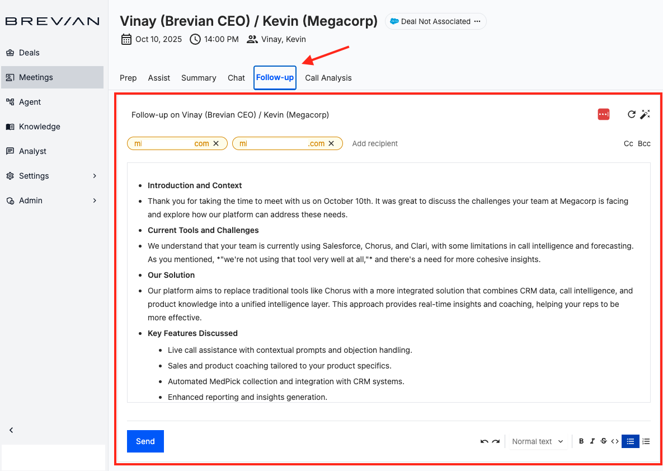The height and width of the screenshot is (471, 663).
Task: Open the Analyst section in sidebar
Action: (32, 151)
